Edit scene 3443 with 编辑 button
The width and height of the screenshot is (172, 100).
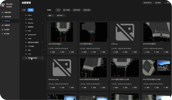pos(116,88)
